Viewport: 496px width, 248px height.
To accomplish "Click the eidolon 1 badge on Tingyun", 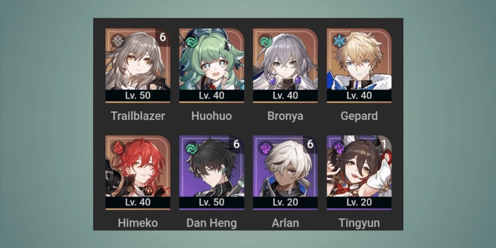I will coord(384,144).
